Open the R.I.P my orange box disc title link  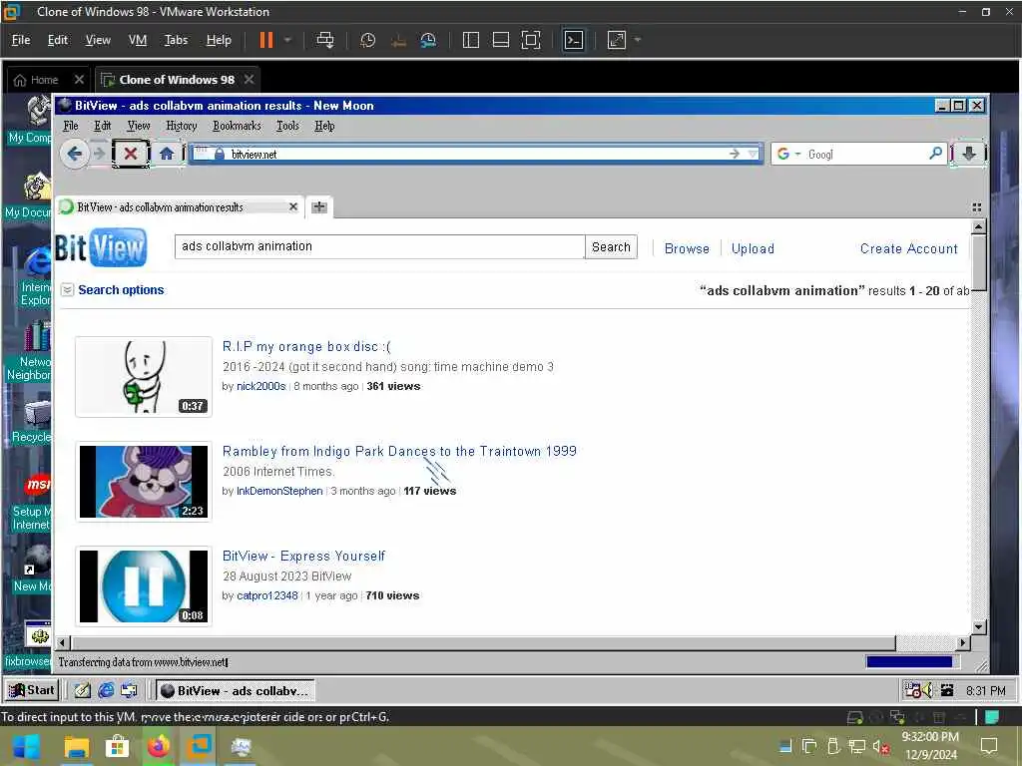306,346
